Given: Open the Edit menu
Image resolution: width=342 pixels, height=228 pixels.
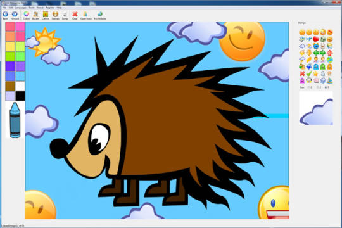Looking at the screenshot, I should coord(11,8).
